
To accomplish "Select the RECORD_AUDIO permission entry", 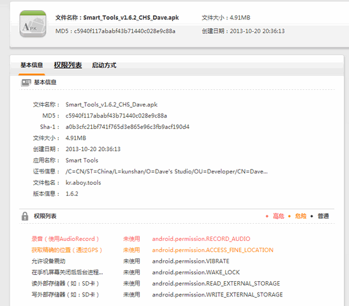I will point(201,239).
